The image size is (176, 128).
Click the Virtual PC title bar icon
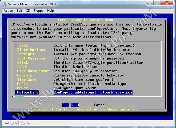[x=5, y=4]
